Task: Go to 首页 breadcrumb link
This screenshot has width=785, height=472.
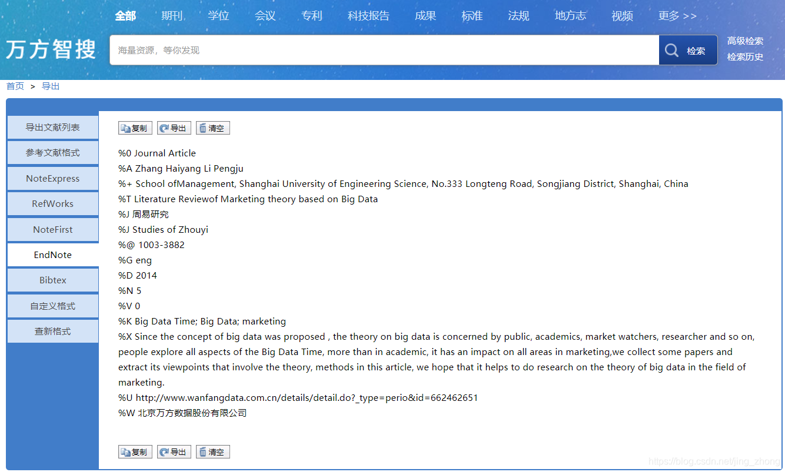Action: point(15,86)
